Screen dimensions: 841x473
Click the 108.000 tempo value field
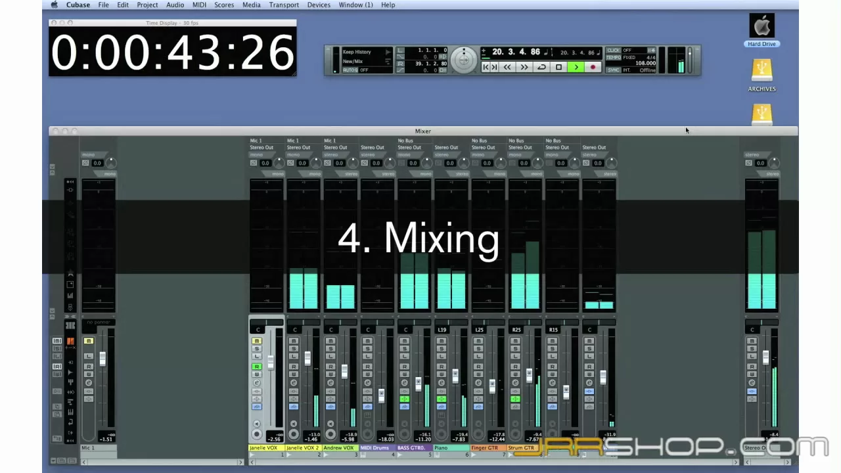[645, 63]
